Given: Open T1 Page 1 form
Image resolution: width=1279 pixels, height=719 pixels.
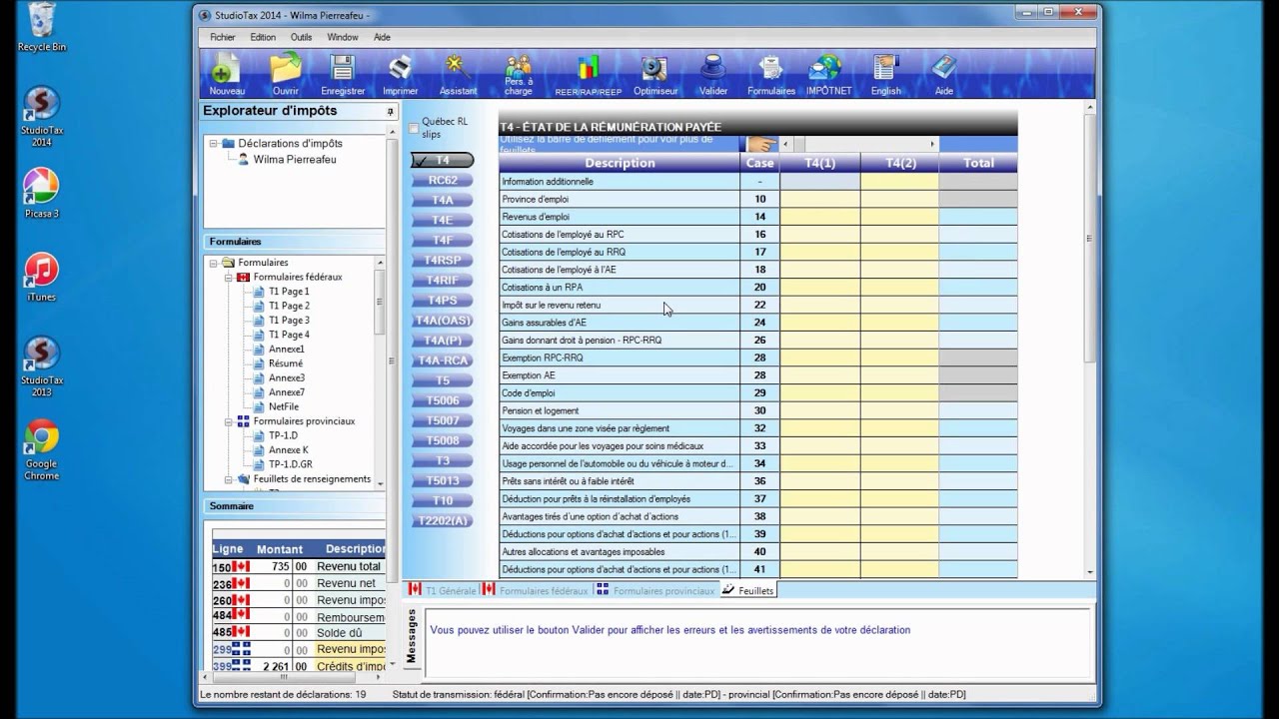Looking at the screenshot, I should pyautogui.click(x=289, y=292).
